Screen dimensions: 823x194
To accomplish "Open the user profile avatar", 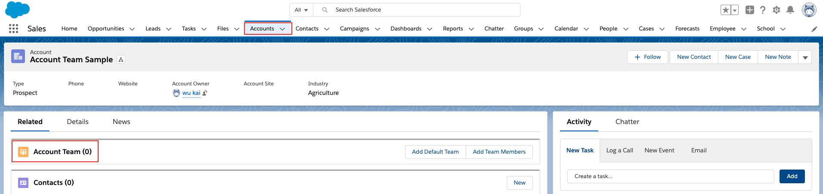I will (809, 10).
